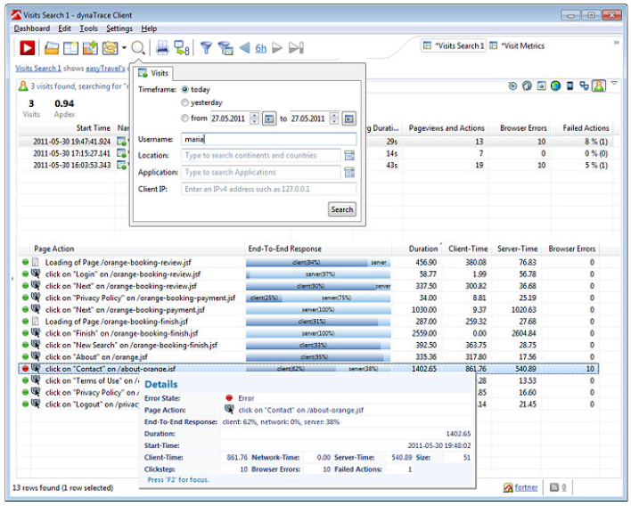
Task: Open location picker icon beside Location field
Action: [349, 156]
